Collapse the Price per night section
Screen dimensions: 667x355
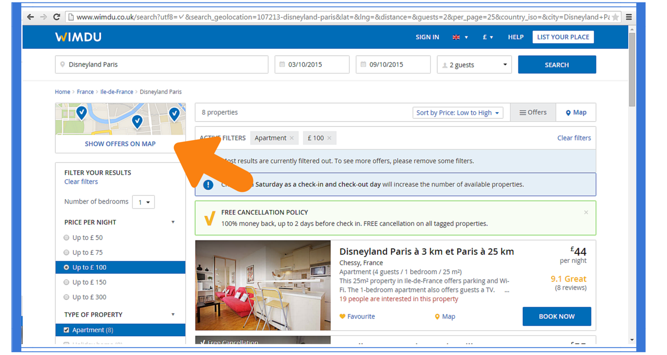pos(173,222)
